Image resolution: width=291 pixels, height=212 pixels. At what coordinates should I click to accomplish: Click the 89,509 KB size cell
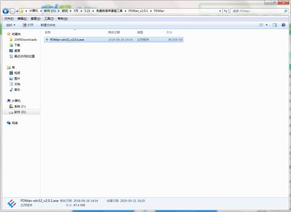(x=175, y=40)
